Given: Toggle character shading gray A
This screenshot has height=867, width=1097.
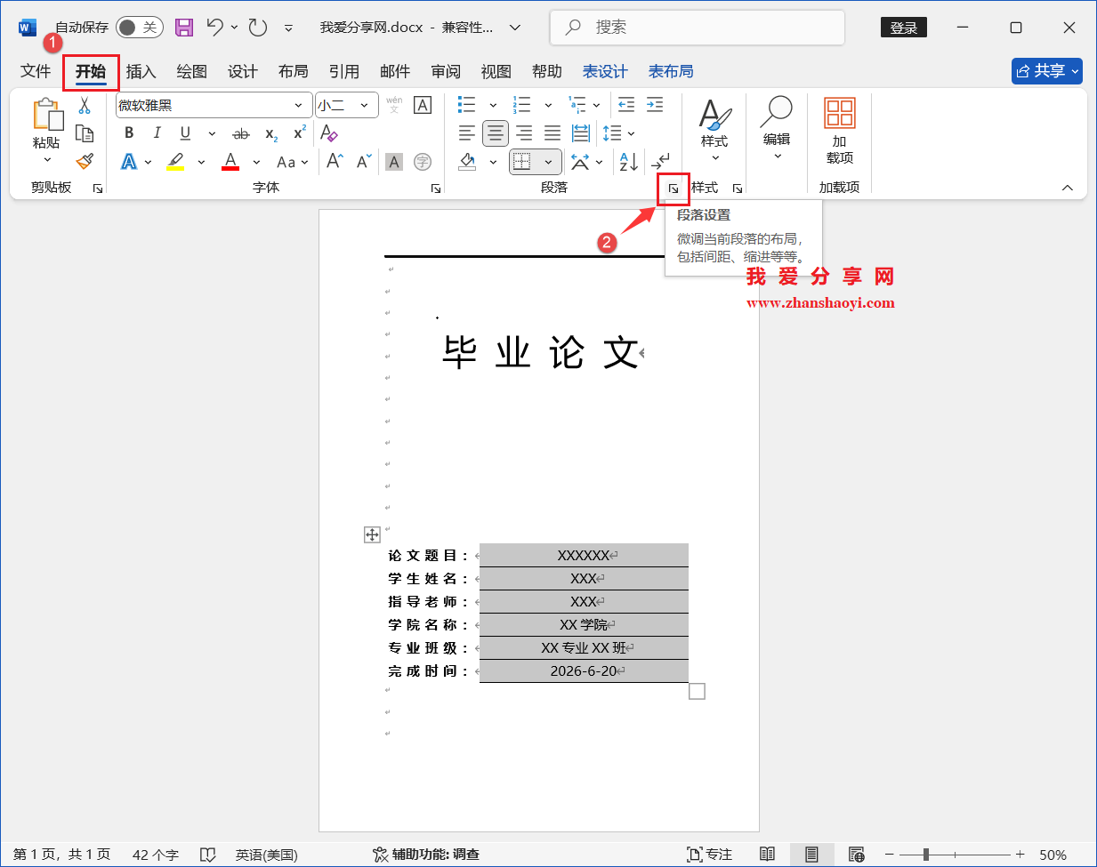Looking at the screenshot, I should pos(394,161).
